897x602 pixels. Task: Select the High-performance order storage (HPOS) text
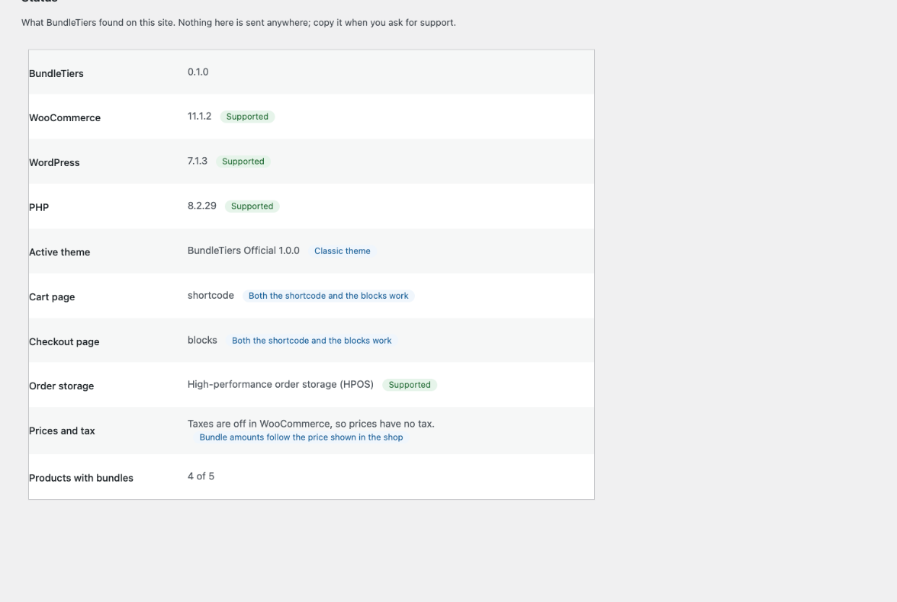click(281, 385)
